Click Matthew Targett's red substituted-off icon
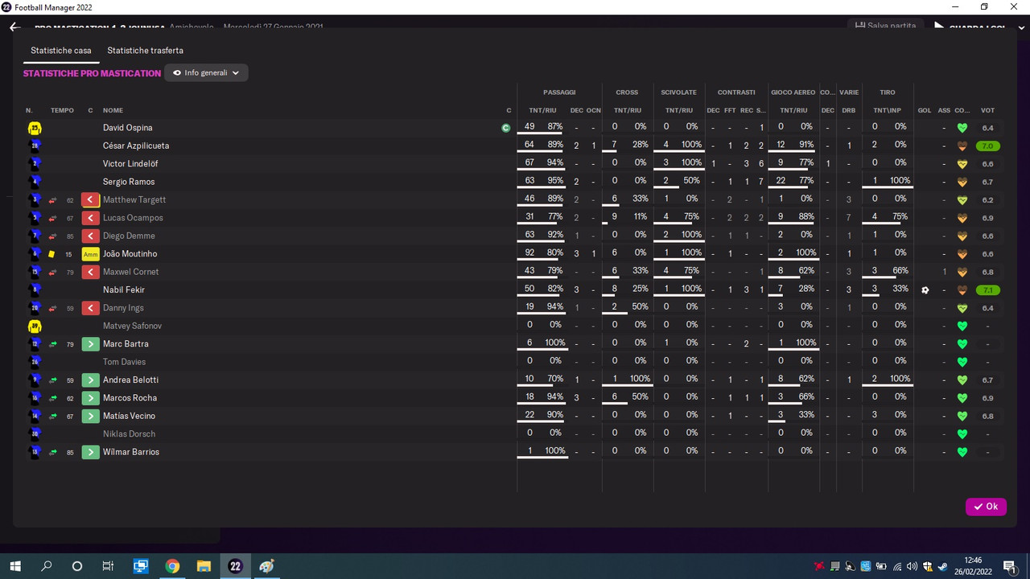This screenshot has height=579, width=1030. point(90,200)
